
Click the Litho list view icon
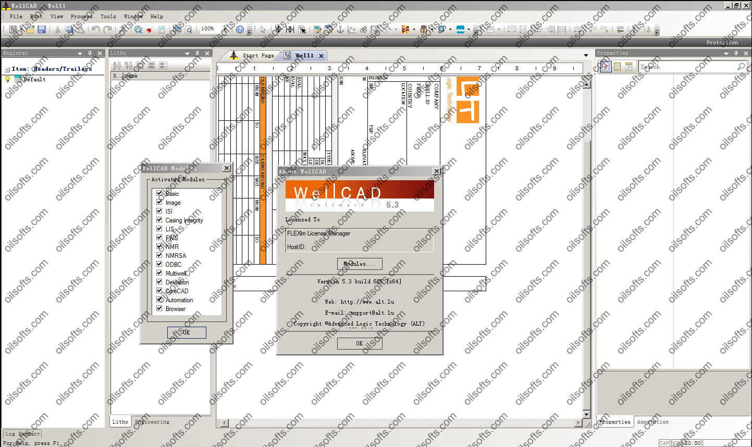[x=151, y=65]
